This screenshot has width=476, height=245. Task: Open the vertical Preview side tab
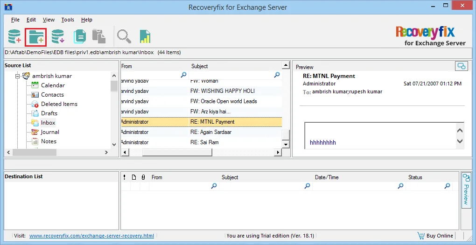pos(466,190)
